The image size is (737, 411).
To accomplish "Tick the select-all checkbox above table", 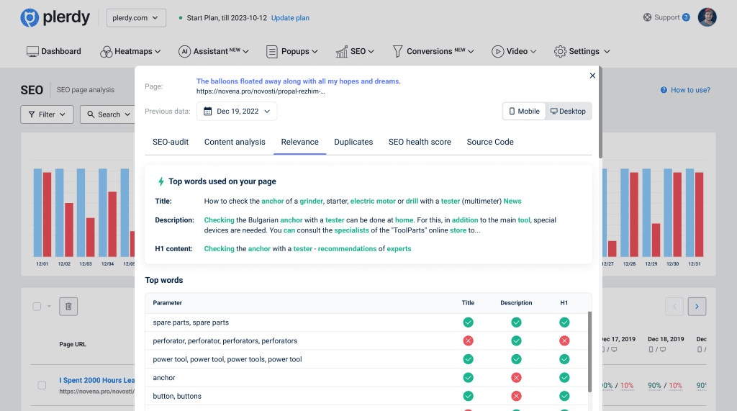I will pyautogui.click(x=37, y=307).
